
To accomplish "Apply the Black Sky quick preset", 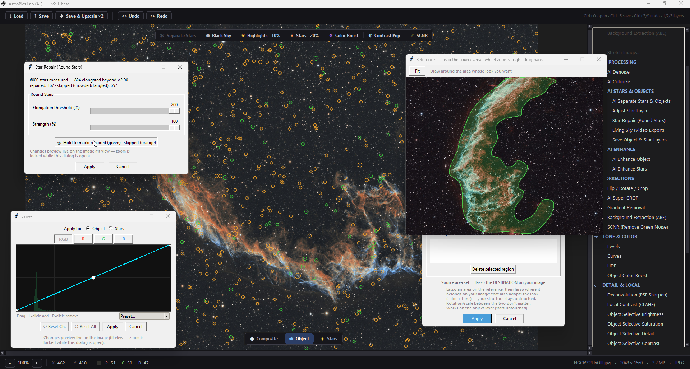I will point(218,36).
